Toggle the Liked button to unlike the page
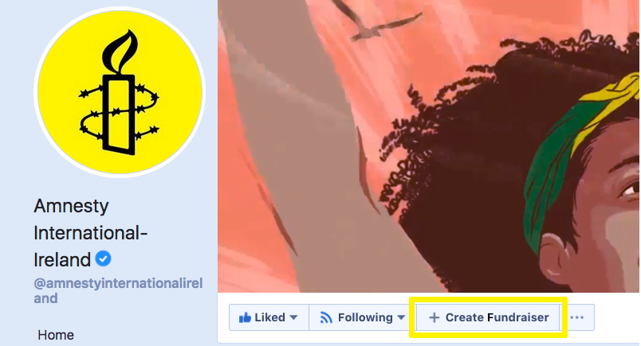This screenshot has height=346, width=641. pyautogui.click(x=269, y=317)
